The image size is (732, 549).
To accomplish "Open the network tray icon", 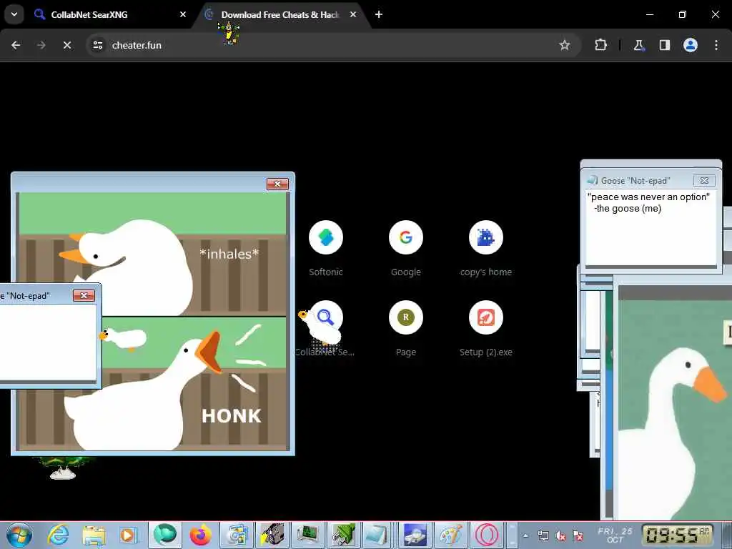I will [543, 535].
